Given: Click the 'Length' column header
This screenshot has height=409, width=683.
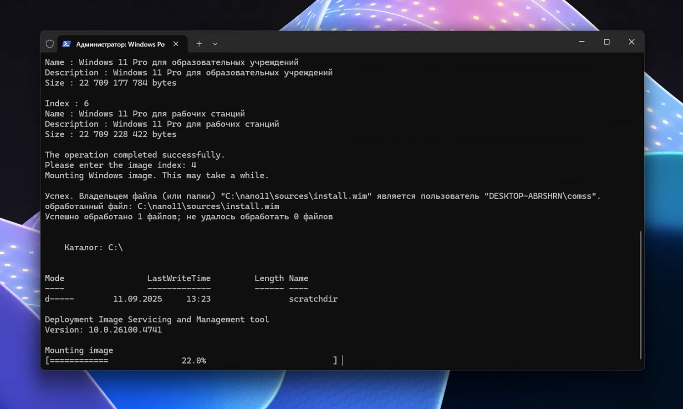Looking at the screenshot, I should point(269,278).
